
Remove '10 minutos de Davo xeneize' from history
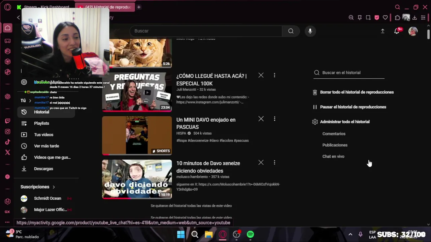(x=261, y=162)
